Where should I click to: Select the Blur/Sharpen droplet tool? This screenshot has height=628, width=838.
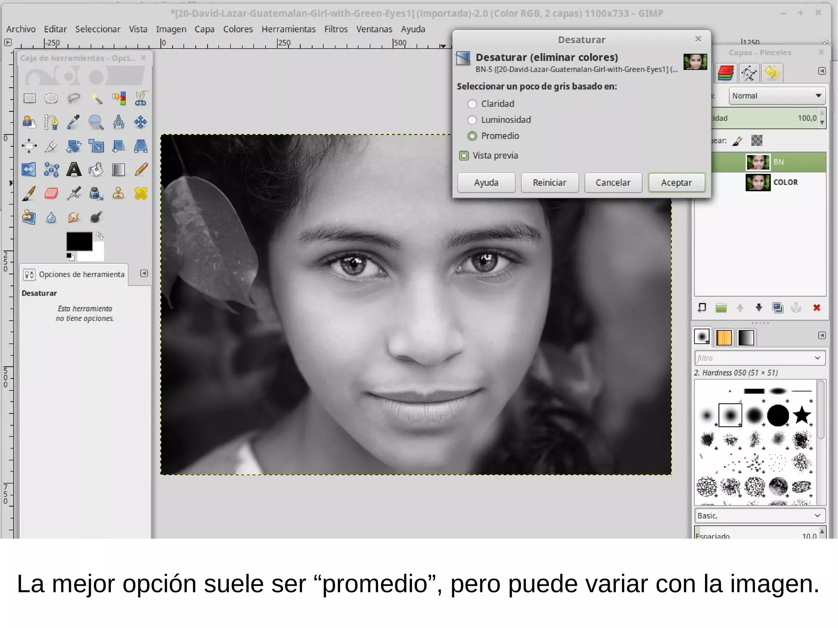click(51, 217)
